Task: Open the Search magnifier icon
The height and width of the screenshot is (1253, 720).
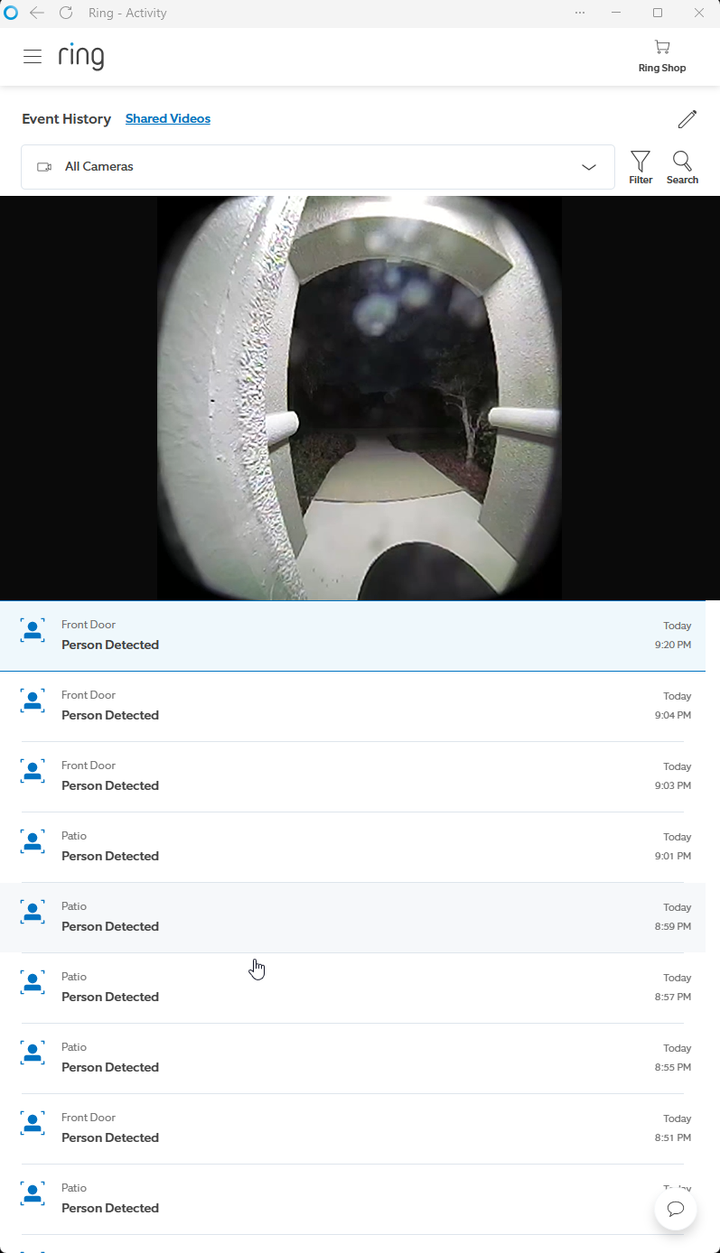Action: 682,162
